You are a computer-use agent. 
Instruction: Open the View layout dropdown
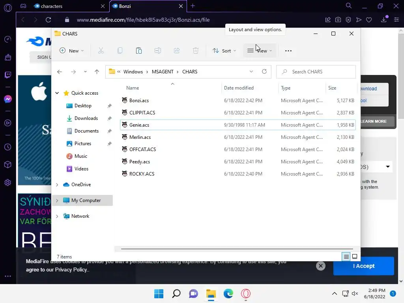260,51
